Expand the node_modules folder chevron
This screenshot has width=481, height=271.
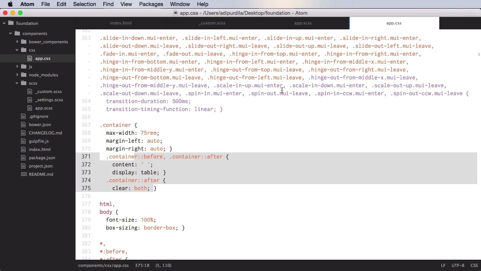[x=17, y=75]
